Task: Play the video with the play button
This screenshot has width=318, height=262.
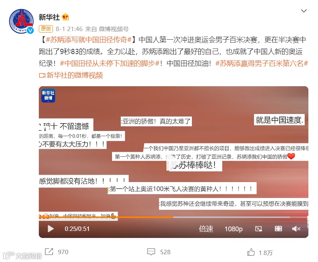Action: [x=51, y=229]
